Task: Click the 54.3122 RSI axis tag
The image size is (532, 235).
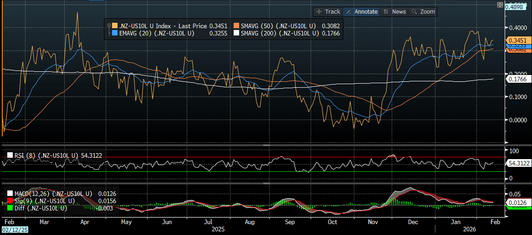Action: click(x=518, y=163)
